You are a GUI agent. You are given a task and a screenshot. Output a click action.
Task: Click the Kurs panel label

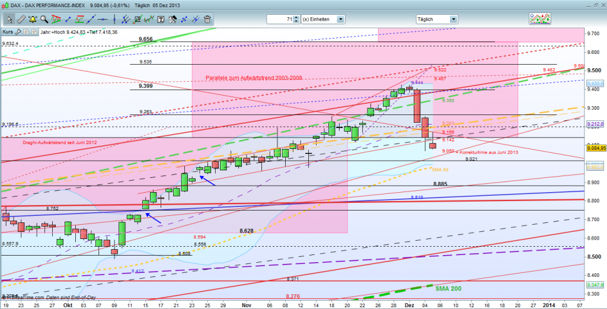(7, 32)
